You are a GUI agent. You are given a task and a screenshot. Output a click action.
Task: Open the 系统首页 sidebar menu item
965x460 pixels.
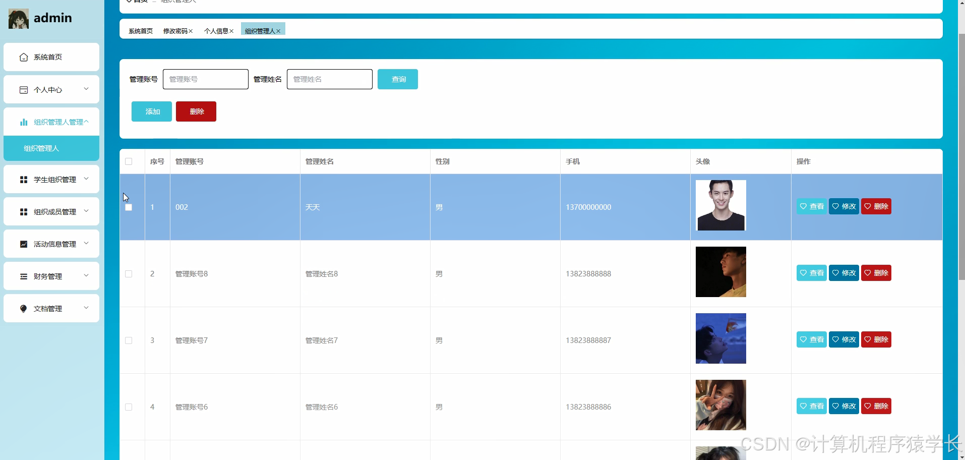(x=51, y=57)
